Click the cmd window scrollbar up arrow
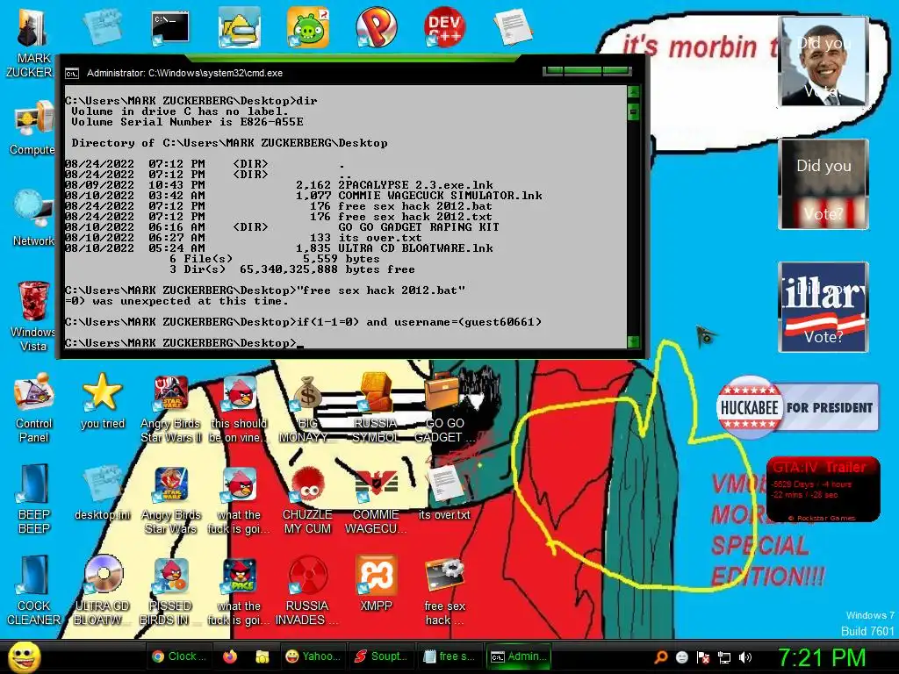 coord(633,91)
